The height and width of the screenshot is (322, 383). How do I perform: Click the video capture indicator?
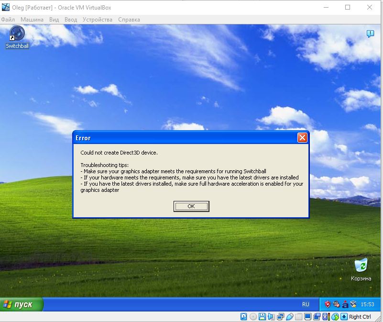317,317
